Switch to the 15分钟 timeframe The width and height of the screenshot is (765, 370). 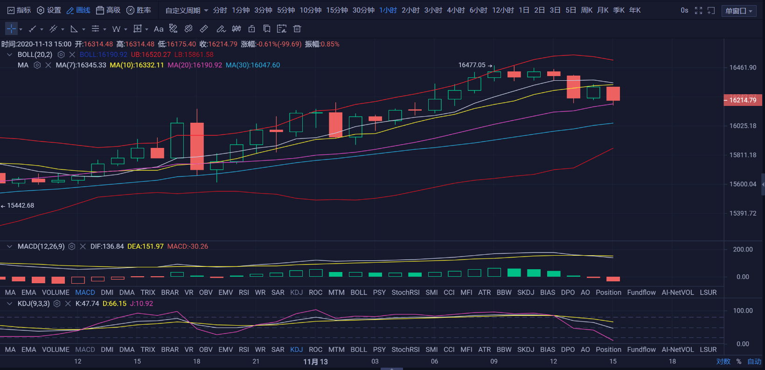(337, 10)
